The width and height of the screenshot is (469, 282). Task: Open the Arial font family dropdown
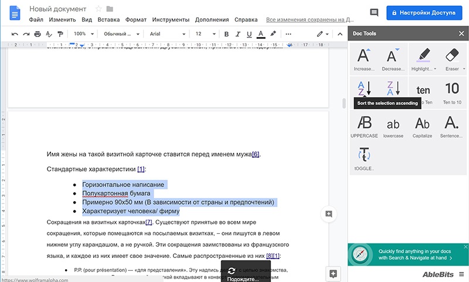point(167,34)
